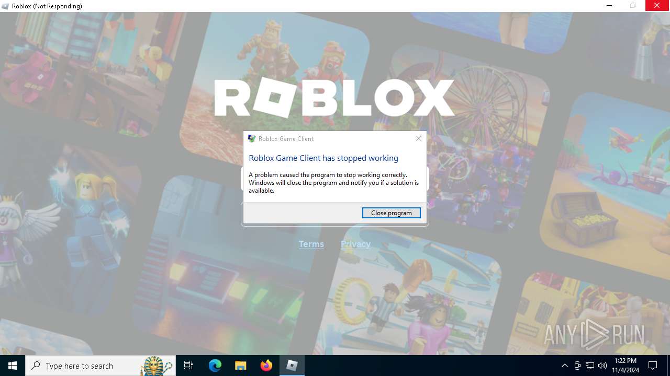Open the network status tray icon

(590, 366)
